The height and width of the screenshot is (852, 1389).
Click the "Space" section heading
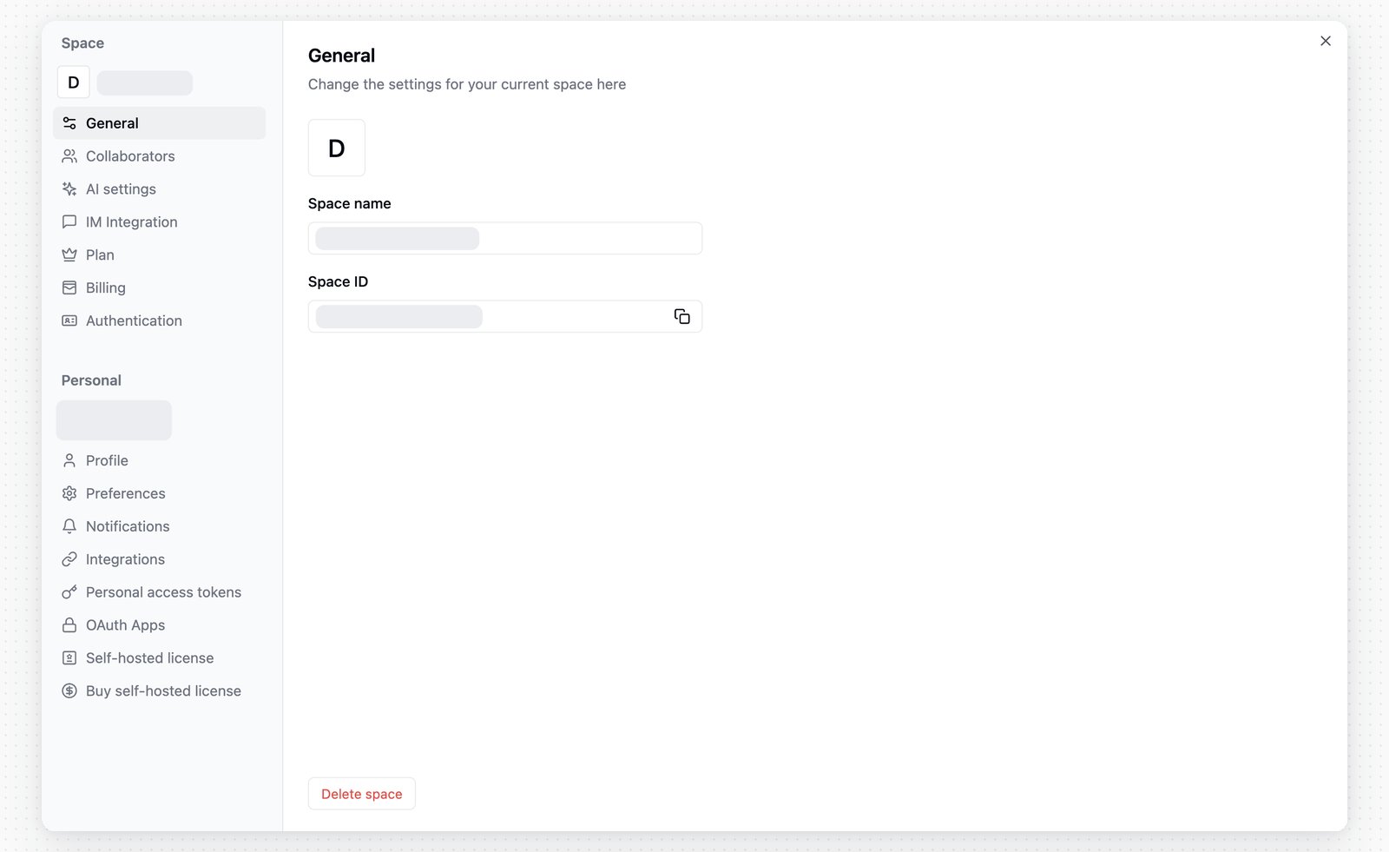(82, 43)
